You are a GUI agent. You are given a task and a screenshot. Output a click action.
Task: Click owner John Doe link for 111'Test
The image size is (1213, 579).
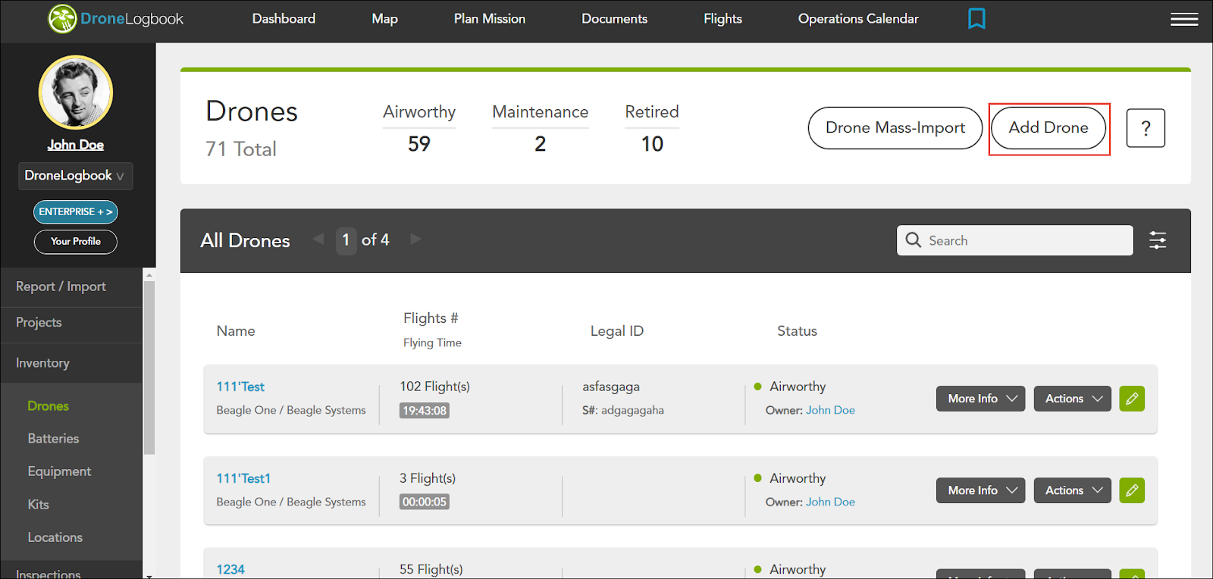pos(830,410)
